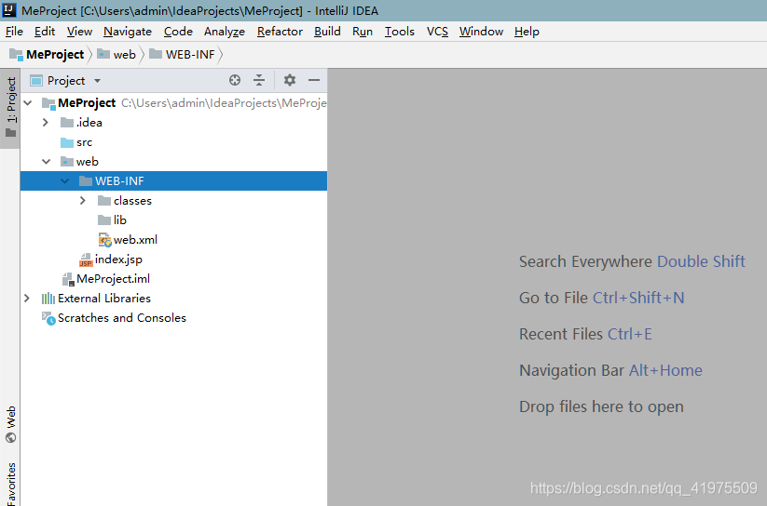Viewport: 767px width, 506px height.
Task: Click the WEB-INF folder icon in tree
Action: 86,181
